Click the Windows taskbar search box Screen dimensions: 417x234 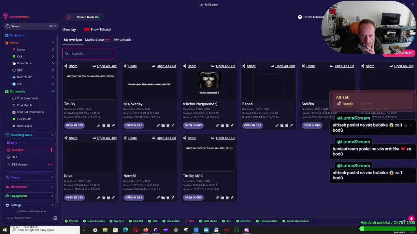[x=45, y=230]
